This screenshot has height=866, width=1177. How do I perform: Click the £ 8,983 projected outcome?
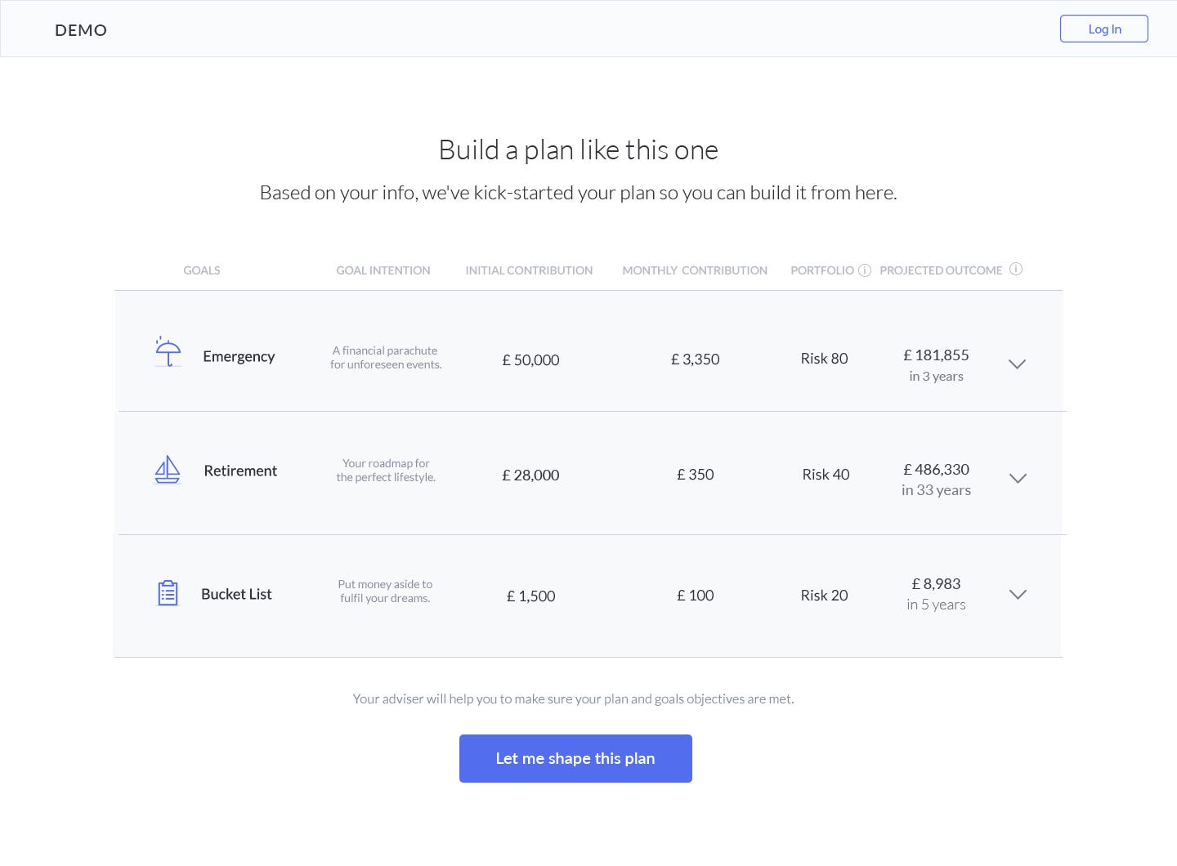pyautogui.click(x=936, y=583)
